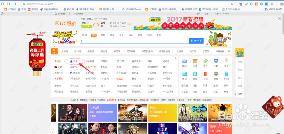Open the 百度 link in the site list
Viewport: 284px width, 134px height.
click(x=74, y=61)
